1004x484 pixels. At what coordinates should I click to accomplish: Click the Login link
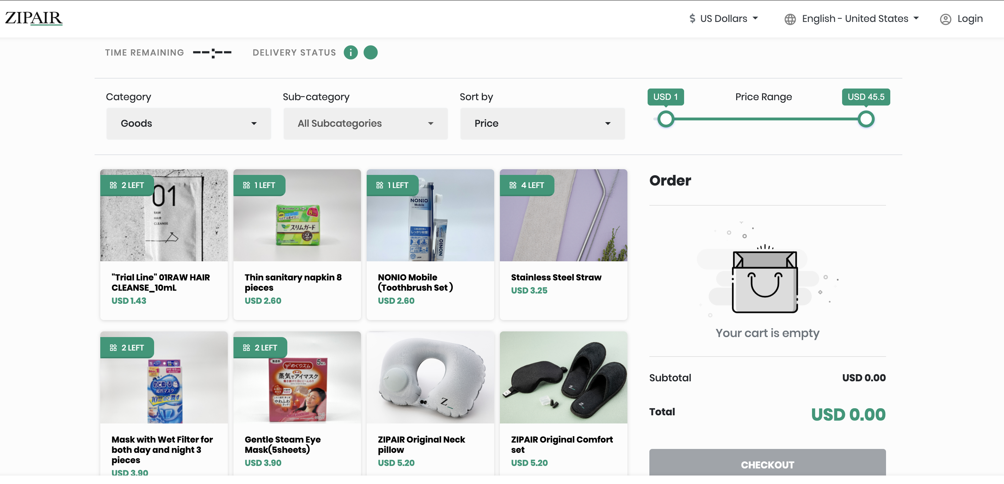click(970, 19)
